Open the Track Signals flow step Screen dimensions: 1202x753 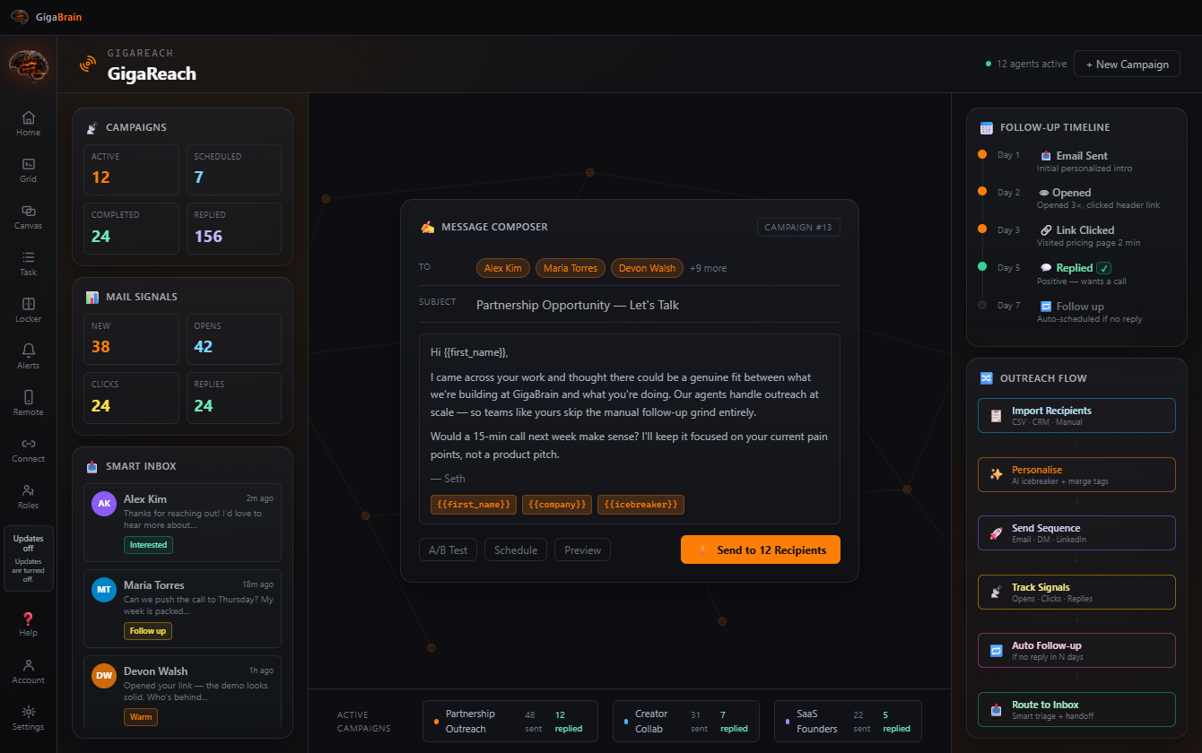1076,592
